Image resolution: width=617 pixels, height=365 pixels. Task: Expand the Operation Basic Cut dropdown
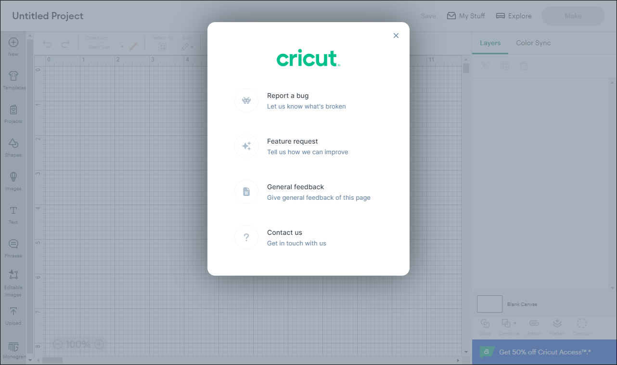tap(106, 47)
